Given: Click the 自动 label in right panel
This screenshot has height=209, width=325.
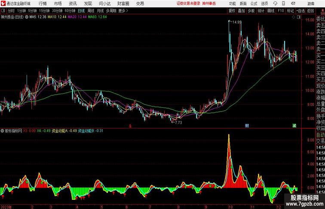Looking at the screenshot, I should [320, 135].
